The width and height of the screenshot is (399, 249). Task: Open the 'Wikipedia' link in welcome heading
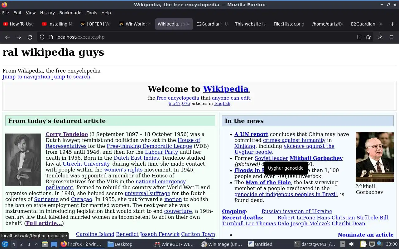[226, 89]
